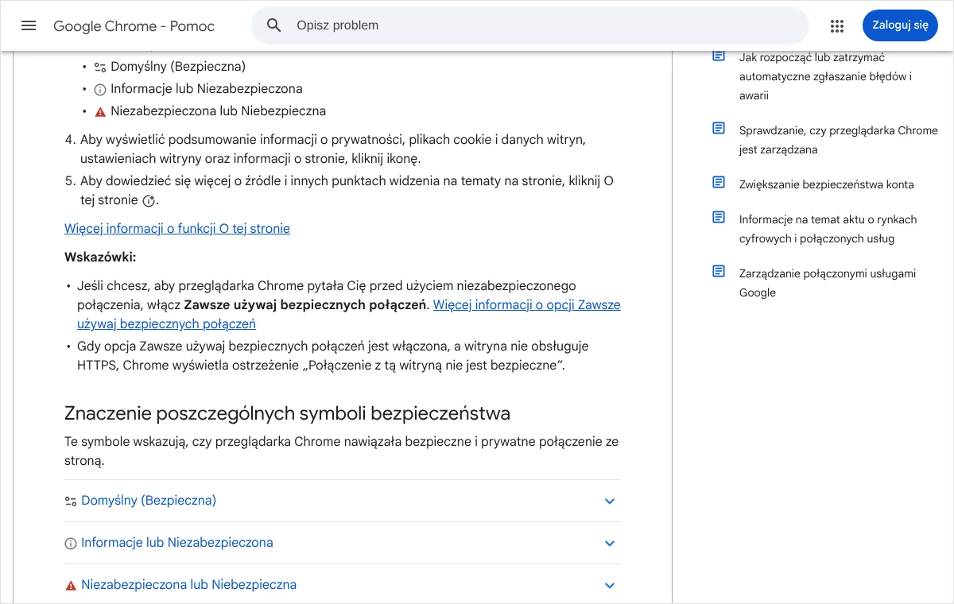
Task: Click heading Znaczenie poszczególnych symboli bezpieczeństwa
Action: 287,413
